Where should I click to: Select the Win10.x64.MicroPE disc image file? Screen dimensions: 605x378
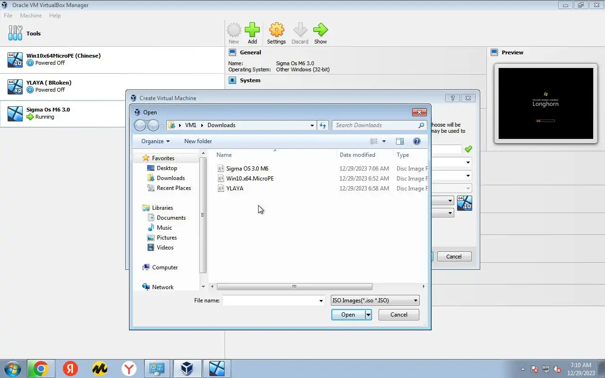click(x=250, y=179)
